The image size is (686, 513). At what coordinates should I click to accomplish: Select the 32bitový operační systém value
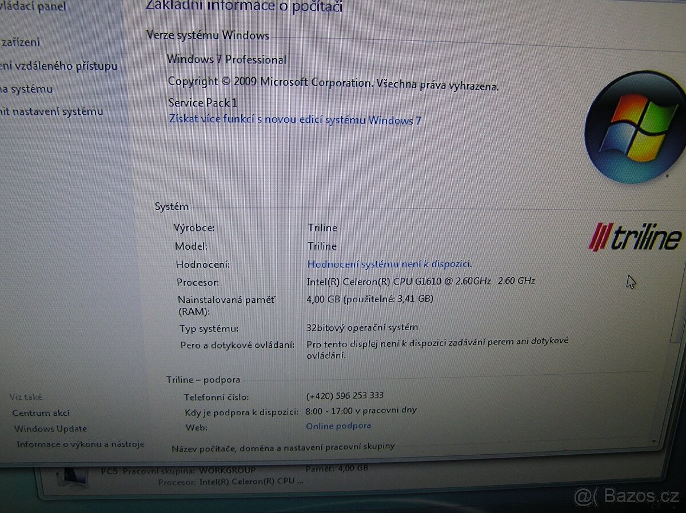tap(362, 327)
